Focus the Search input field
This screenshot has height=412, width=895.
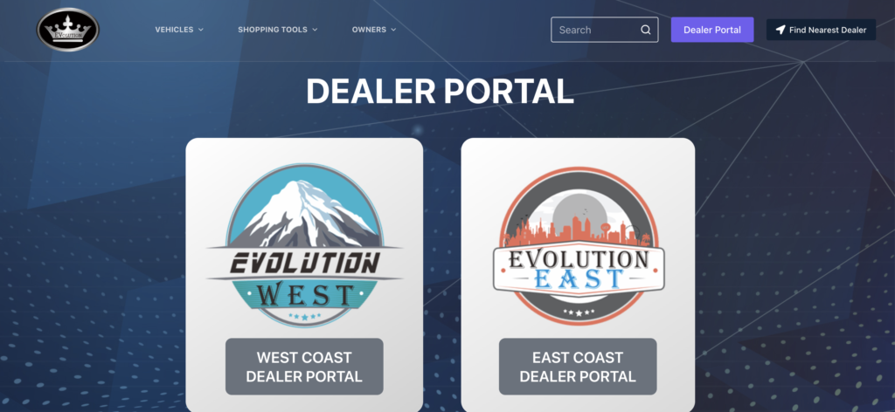(605, 30)
